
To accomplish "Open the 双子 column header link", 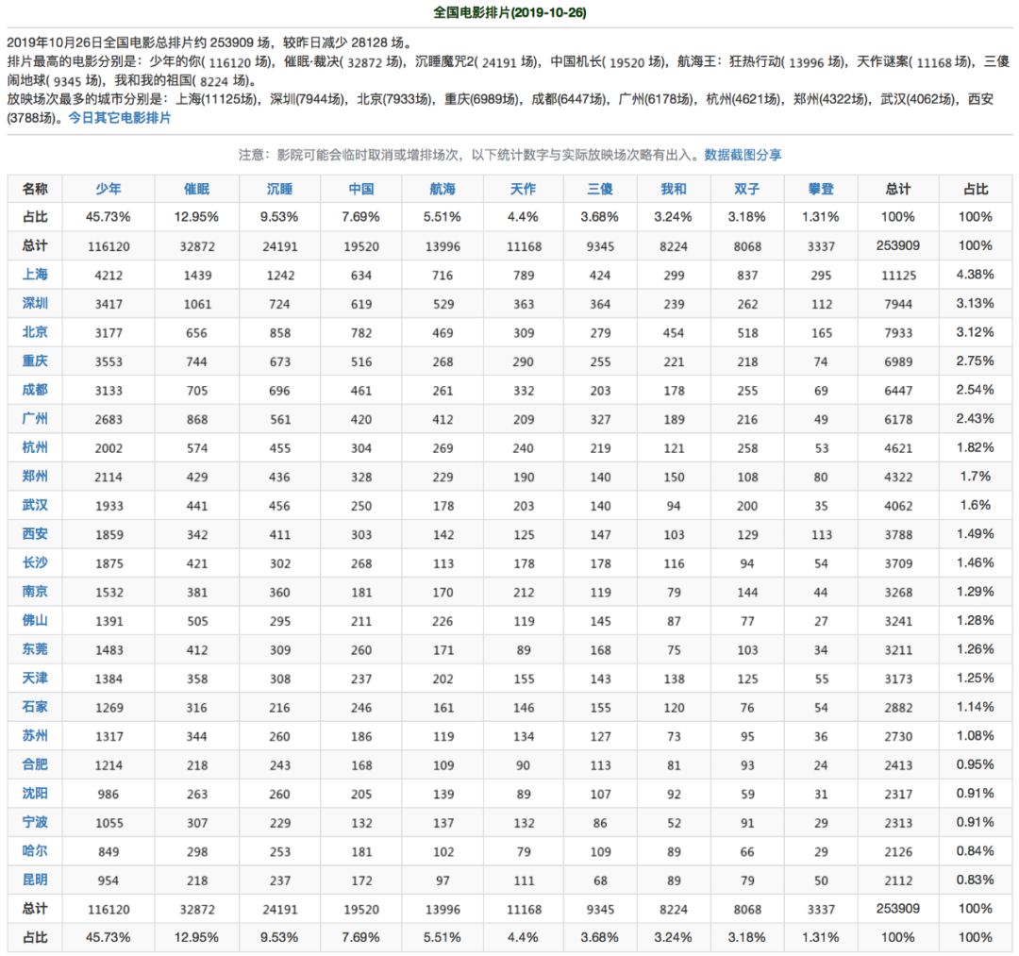I will [x=746, y=189].
